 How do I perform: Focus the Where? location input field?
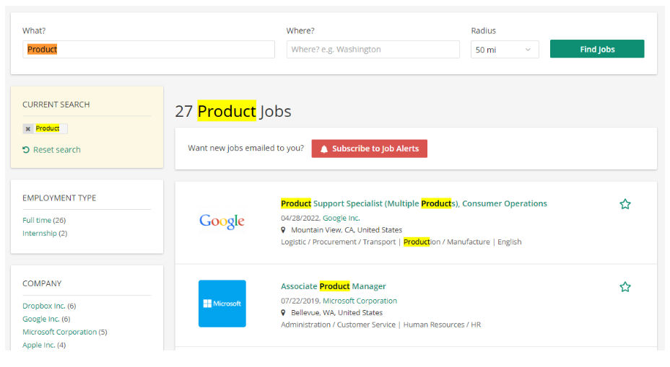pyautogui.click(x=373, y=50)
